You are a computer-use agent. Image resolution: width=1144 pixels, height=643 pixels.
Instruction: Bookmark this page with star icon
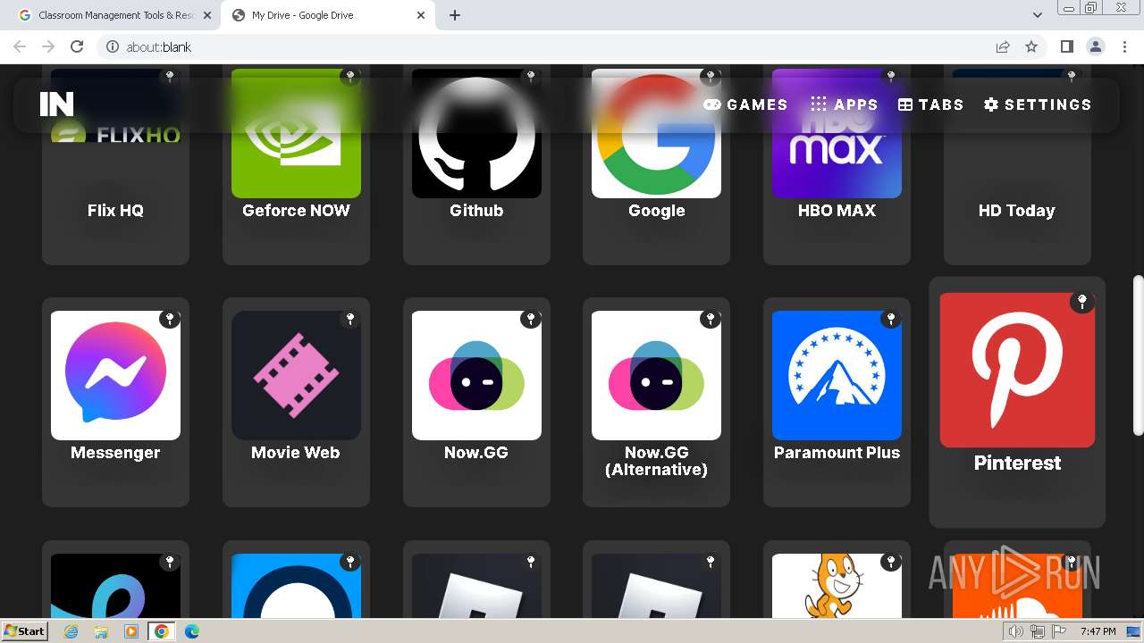coord(1031,46)
